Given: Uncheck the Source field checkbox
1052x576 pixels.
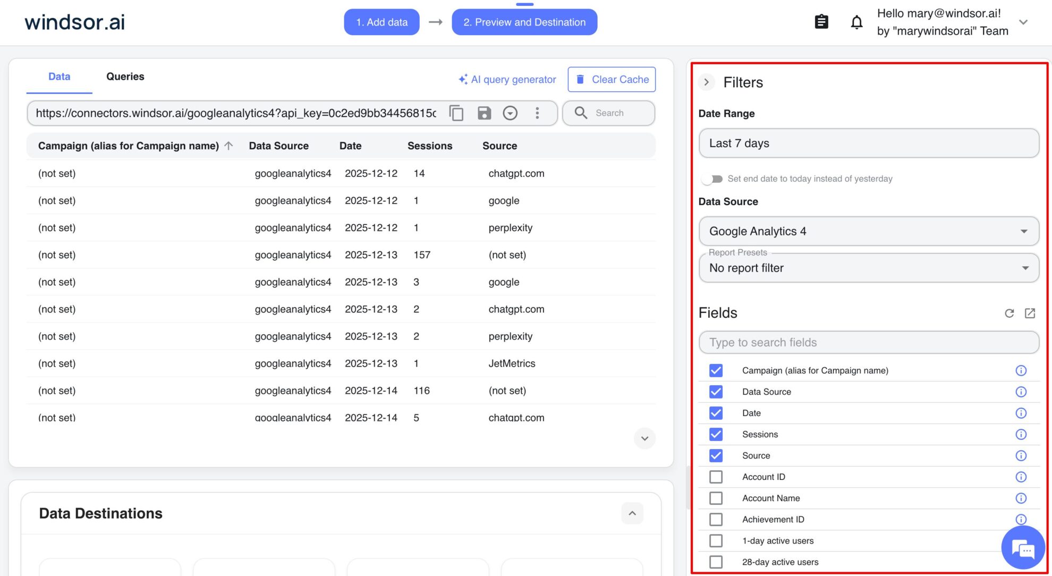Looking at the screenshot, I should (716, 455).
